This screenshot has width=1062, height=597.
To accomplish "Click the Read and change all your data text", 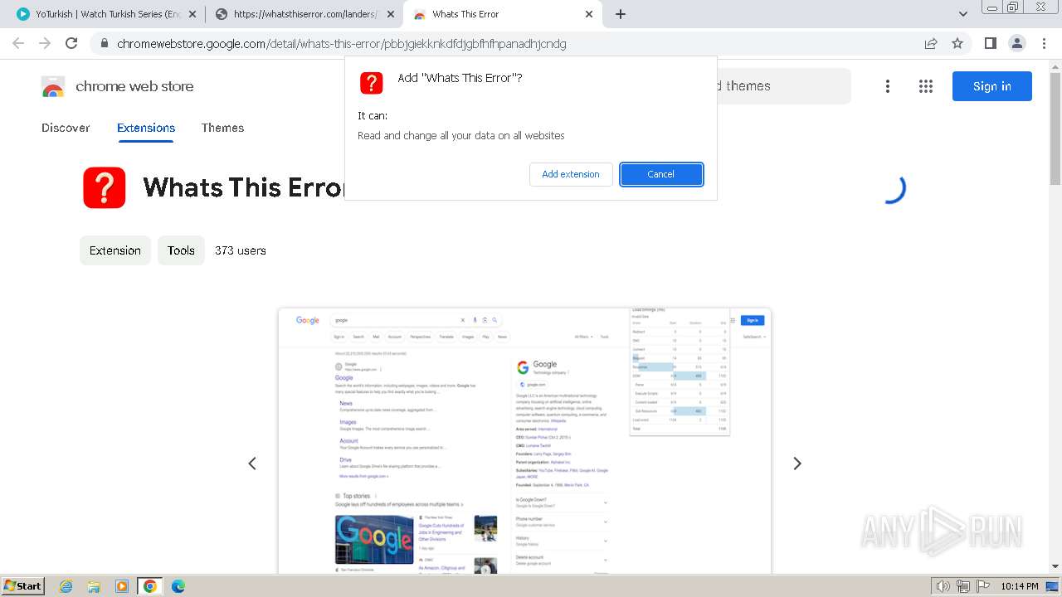I will [460, 135].
